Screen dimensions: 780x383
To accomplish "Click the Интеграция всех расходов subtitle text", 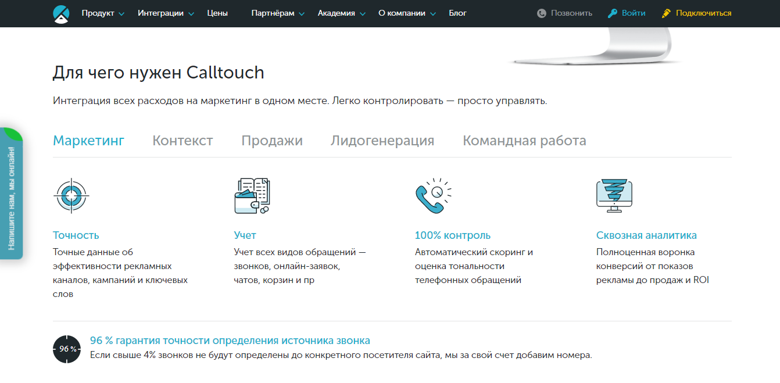I will pyautogui.click(x=300, y=101).
